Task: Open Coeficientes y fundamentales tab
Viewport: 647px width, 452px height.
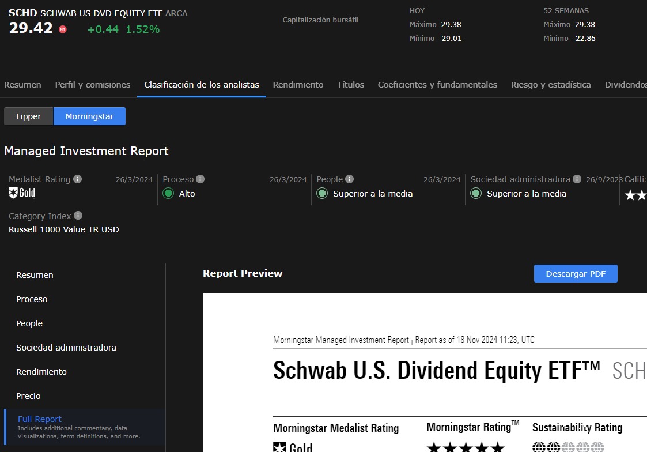Action: (x=437, y=85)
